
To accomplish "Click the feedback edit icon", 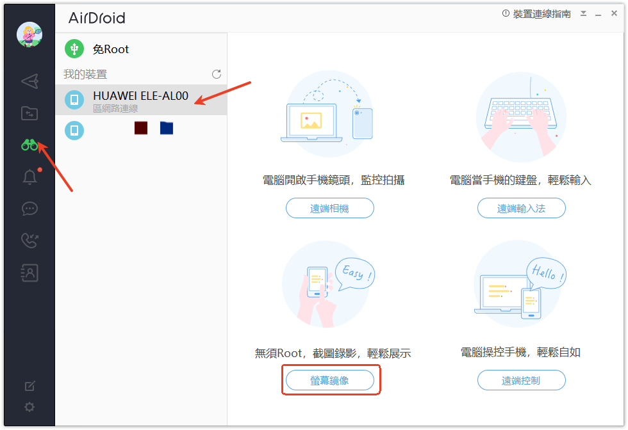I will pyautogui.click(x=29, y=386).
